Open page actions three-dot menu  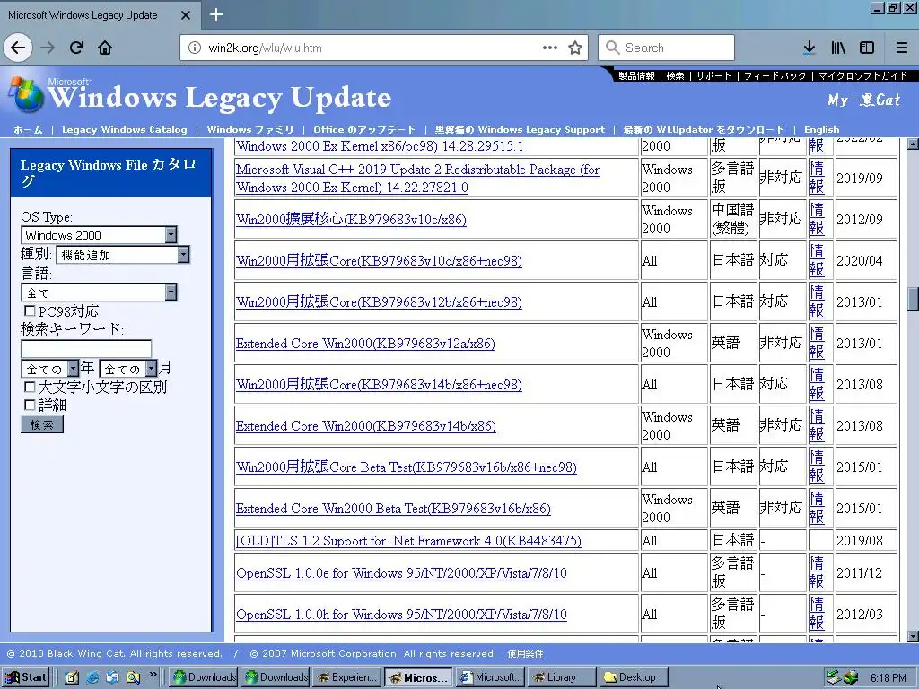coord(550,48)
